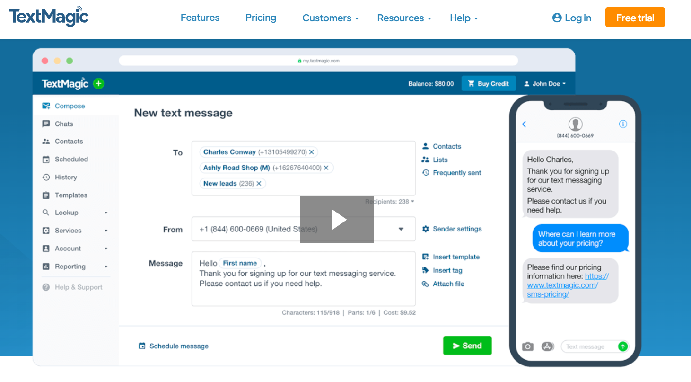Tap the green send arrow on the phone
Screen dimensions: 691x382
coord(623,346)
